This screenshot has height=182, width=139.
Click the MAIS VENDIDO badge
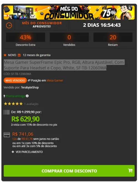[x=15, y=81]
